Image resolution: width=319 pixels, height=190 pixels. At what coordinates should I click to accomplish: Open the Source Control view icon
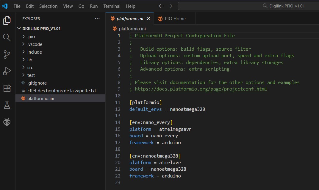pos(7,54)
